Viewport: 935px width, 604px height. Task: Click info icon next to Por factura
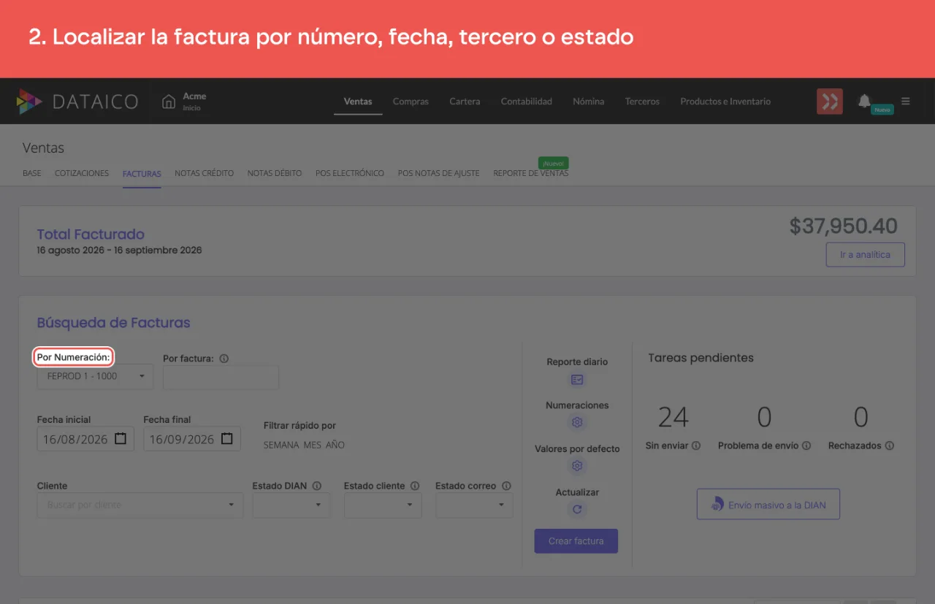coord(224,359)
